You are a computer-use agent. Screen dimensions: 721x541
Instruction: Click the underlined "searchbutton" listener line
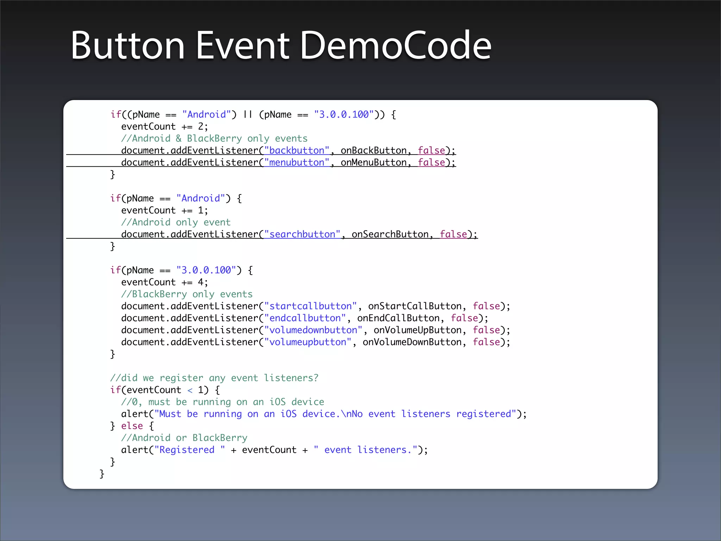[299, 234]
